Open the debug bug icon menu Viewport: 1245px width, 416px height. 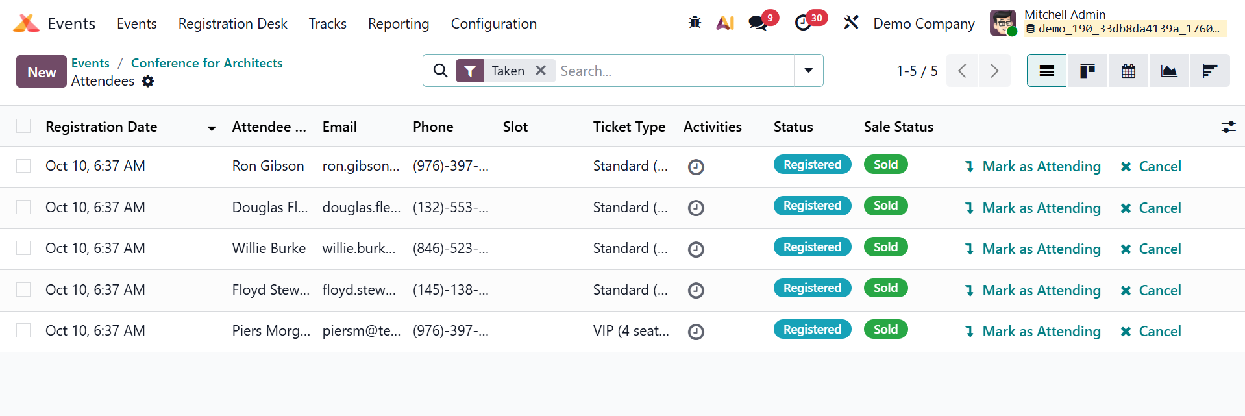coord(695,23)
